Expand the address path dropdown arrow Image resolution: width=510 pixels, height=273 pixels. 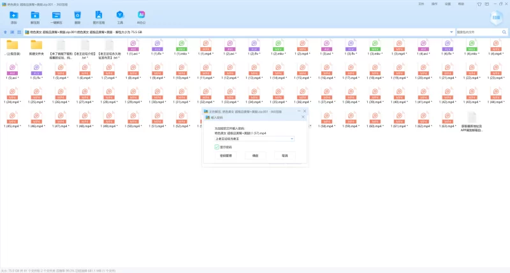451,32
